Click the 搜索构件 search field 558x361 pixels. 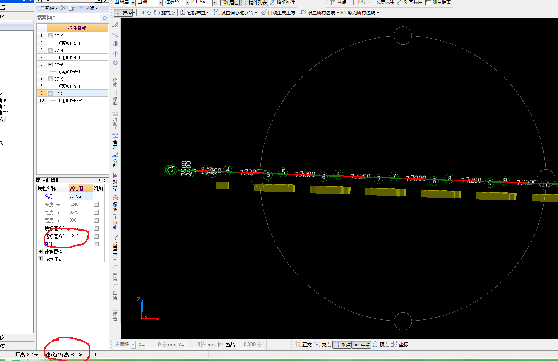pyautogui.click(x=68, y=18)
